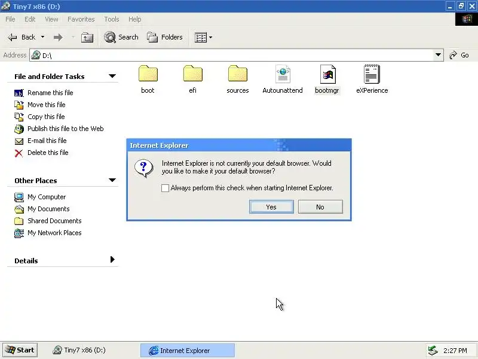This screenshot has width=478, height=359.
Task: Click the Go arrow button
Action: click(459, 55)
